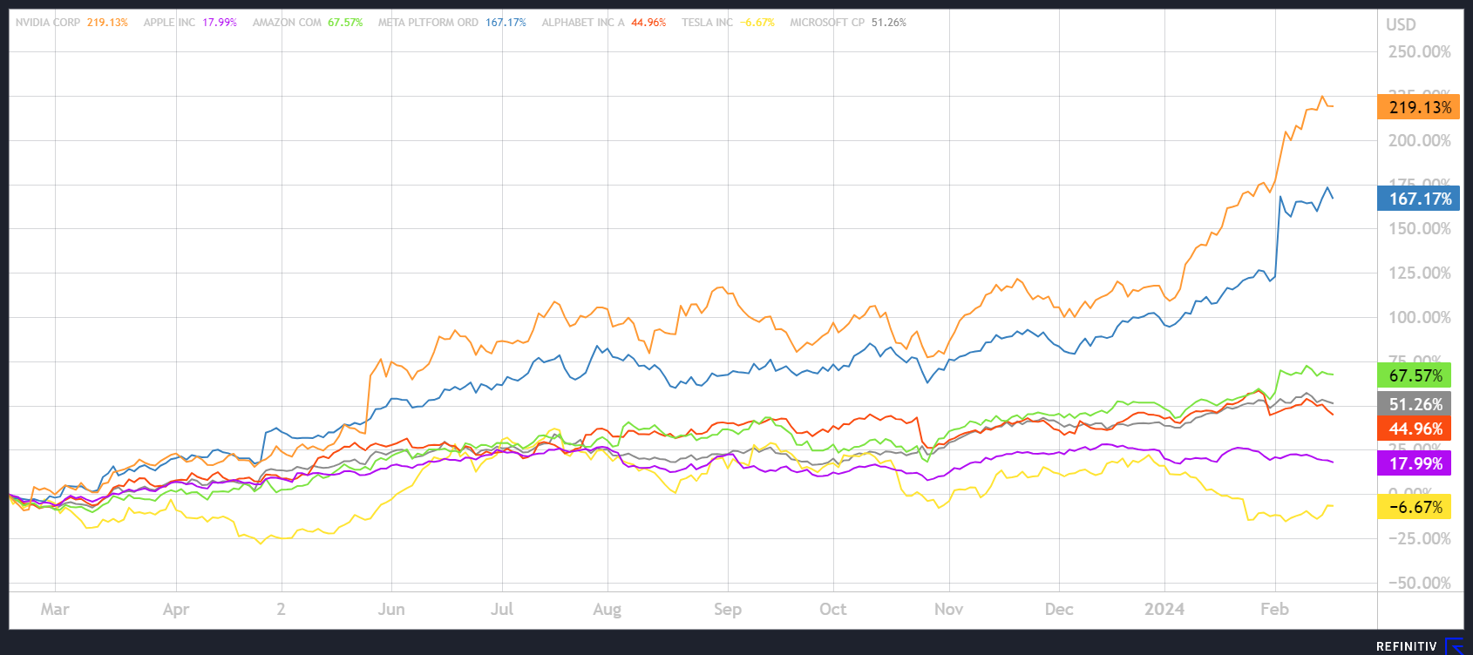Click the REFINITIV brand text
The width and height of the screenshot is (1473, 655).
coord(1407,646)
